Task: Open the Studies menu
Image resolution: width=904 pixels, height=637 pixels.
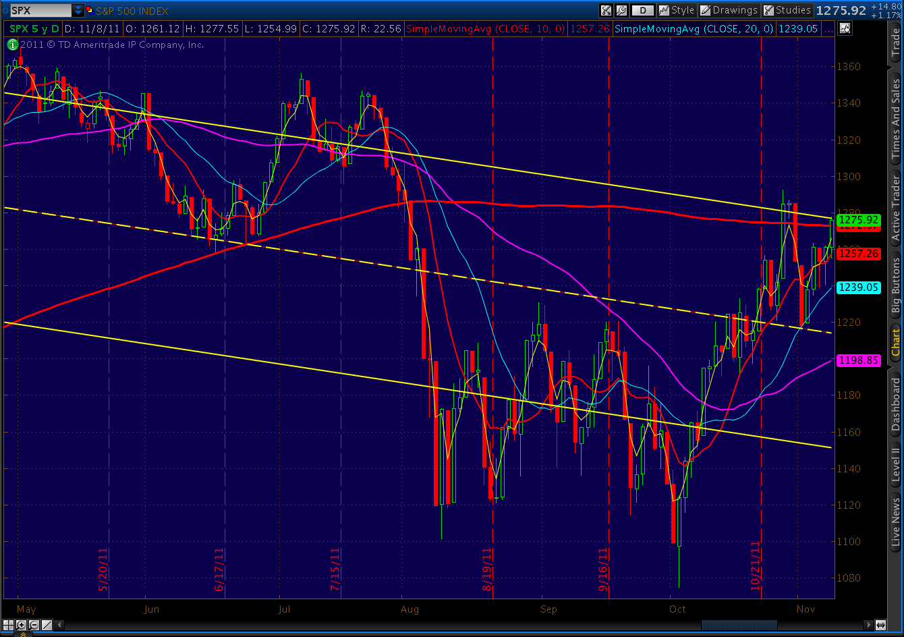Action: pos(787,10)
